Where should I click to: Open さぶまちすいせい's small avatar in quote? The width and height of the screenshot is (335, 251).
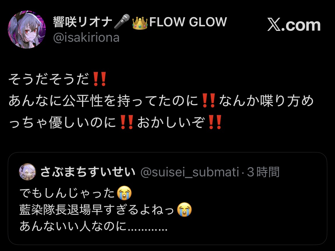point(27,172)
